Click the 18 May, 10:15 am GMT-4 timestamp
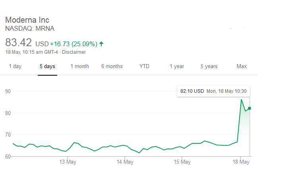 (x=32, y=52)
